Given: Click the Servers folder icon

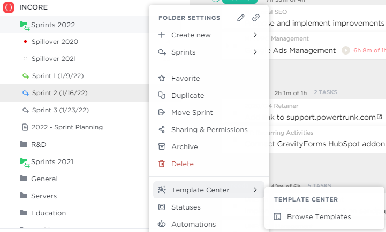Looking at the screenshot, I should click(24, 196).
